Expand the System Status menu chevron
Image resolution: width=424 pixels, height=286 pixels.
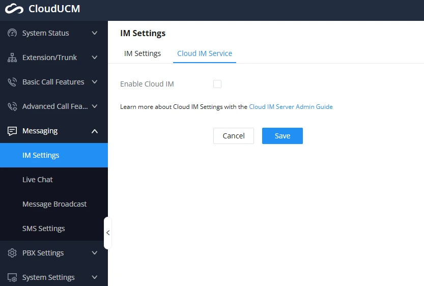coord(94,33)
